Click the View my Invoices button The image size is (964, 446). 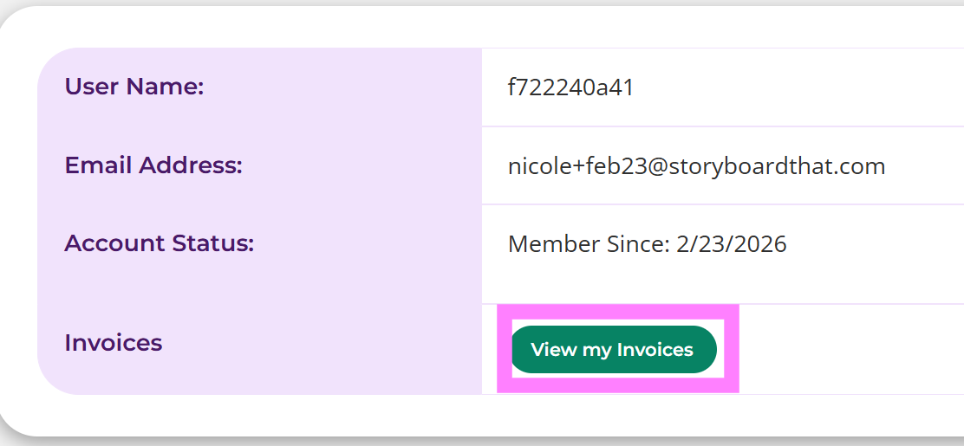pos(614,350)
